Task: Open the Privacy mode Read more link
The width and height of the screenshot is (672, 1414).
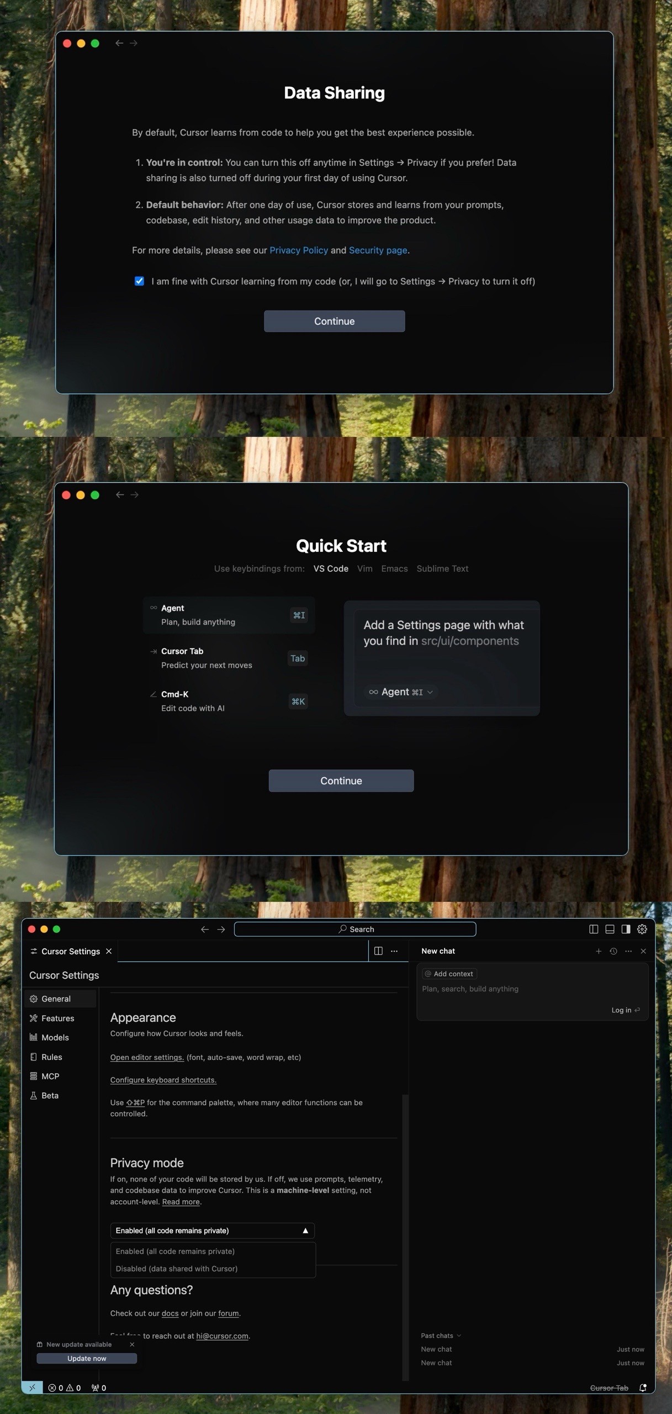Action: 181,1202
